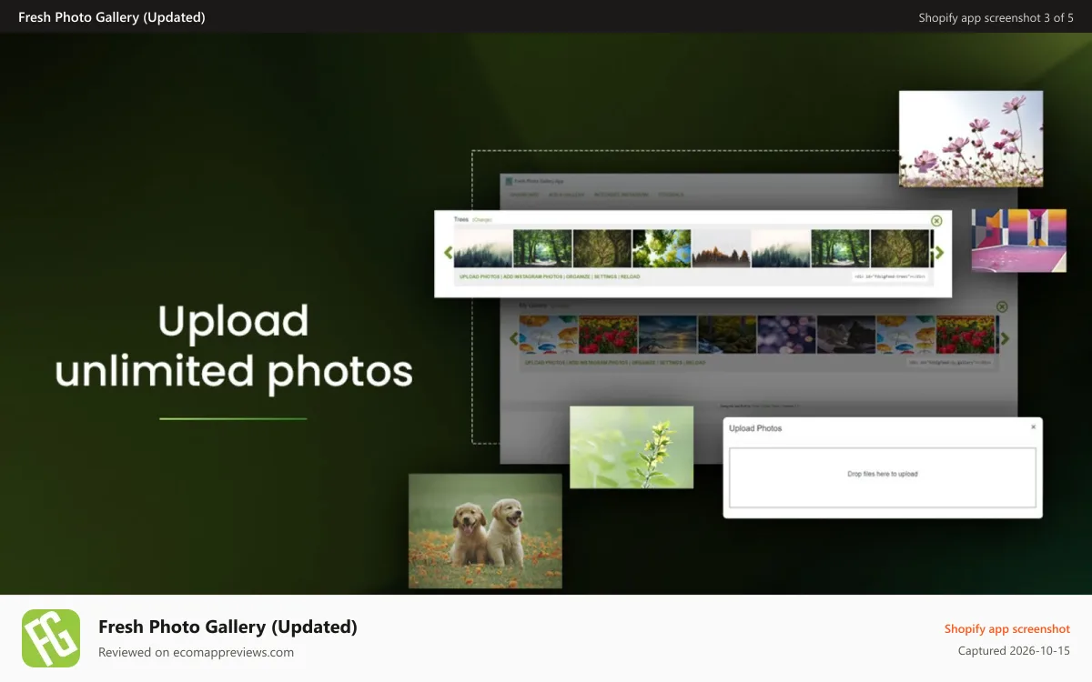The width and height of the screenshot is (1092, 682).
Task: Click the 'Reviewed on ecomappreviews.com' text
Action: pos(196,652)
